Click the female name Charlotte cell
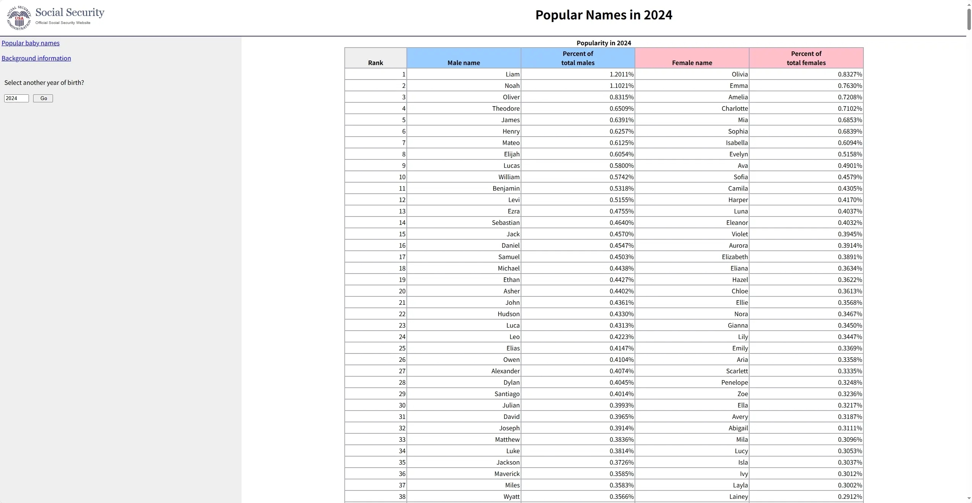The width and height of the screenshot is (972, 503). [x=734, y=108]
